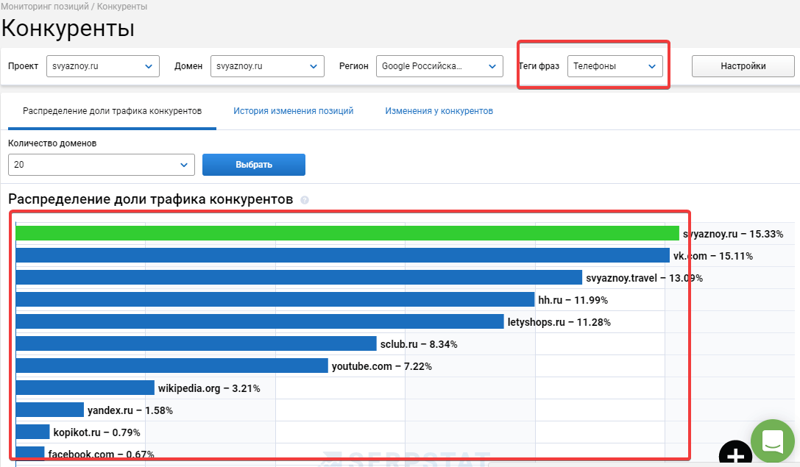
Task: Click the Конкуренты page heading
Action: 68,29
